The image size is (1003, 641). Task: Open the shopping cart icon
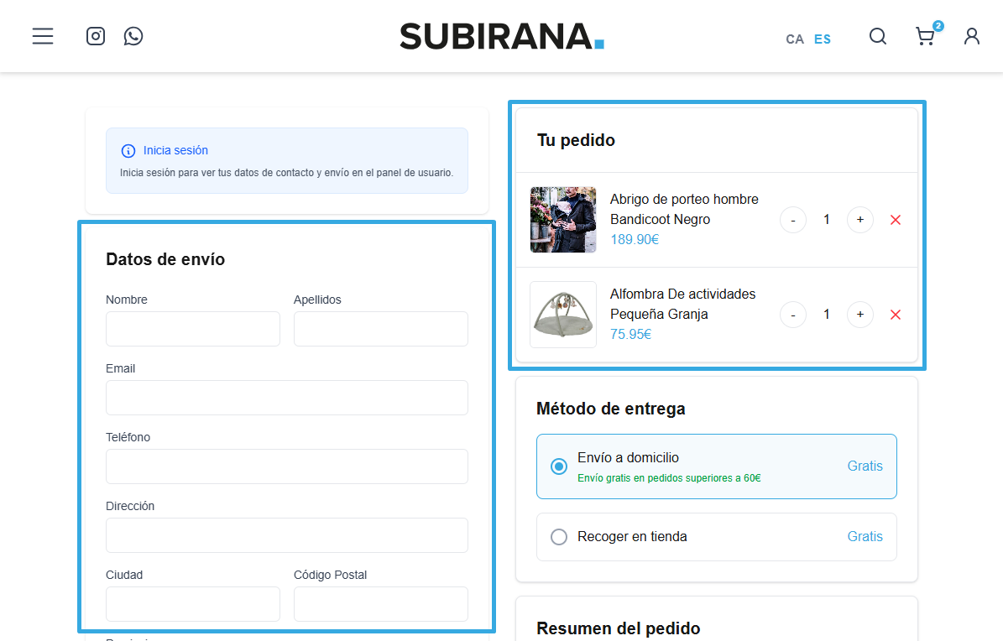pyautogui.click(x=925, y=36)
